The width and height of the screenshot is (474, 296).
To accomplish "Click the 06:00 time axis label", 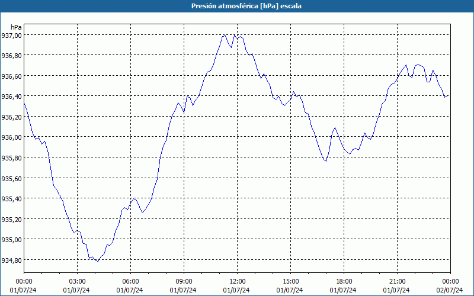I will (130, 282).
